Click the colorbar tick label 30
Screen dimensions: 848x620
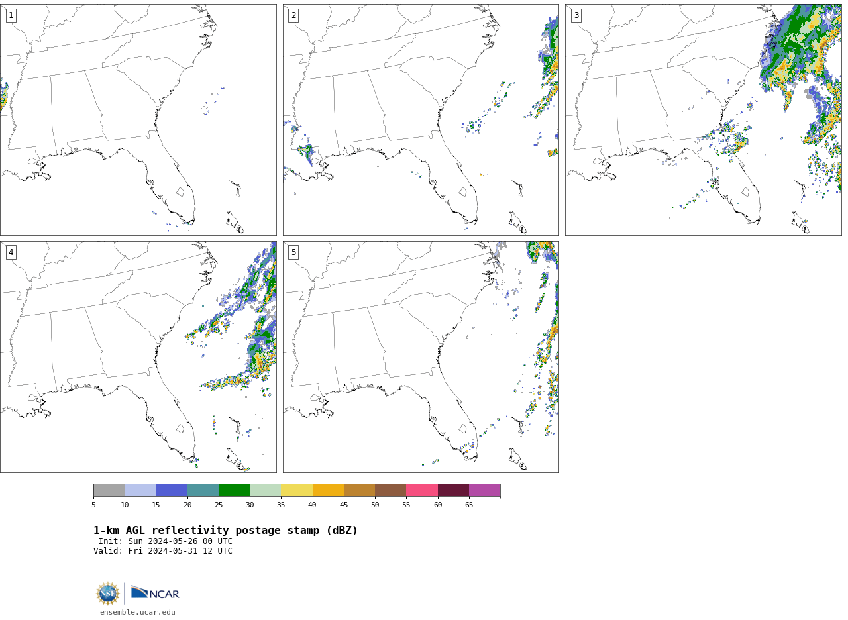coord(250,505)
